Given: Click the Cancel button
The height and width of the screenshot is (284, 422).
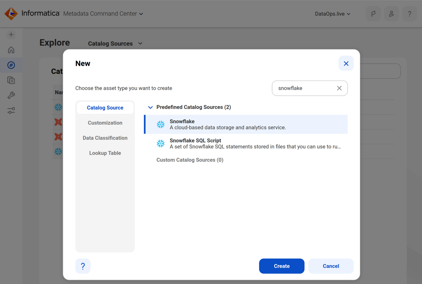Looking at the screenshot, I should pos(331,266).
